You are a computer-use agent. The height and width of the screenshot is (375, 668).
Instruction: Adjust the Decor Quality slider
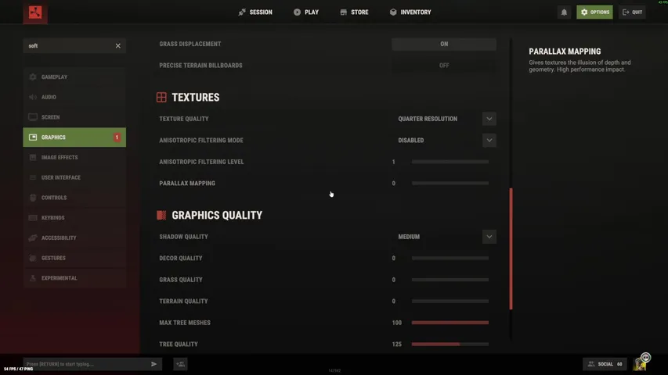coord(450,258)
